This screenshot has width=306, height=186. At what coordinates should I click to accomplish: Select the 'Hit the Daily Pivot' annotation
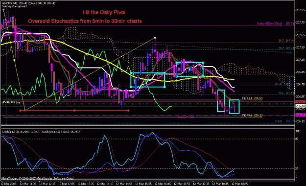(104, 12)
